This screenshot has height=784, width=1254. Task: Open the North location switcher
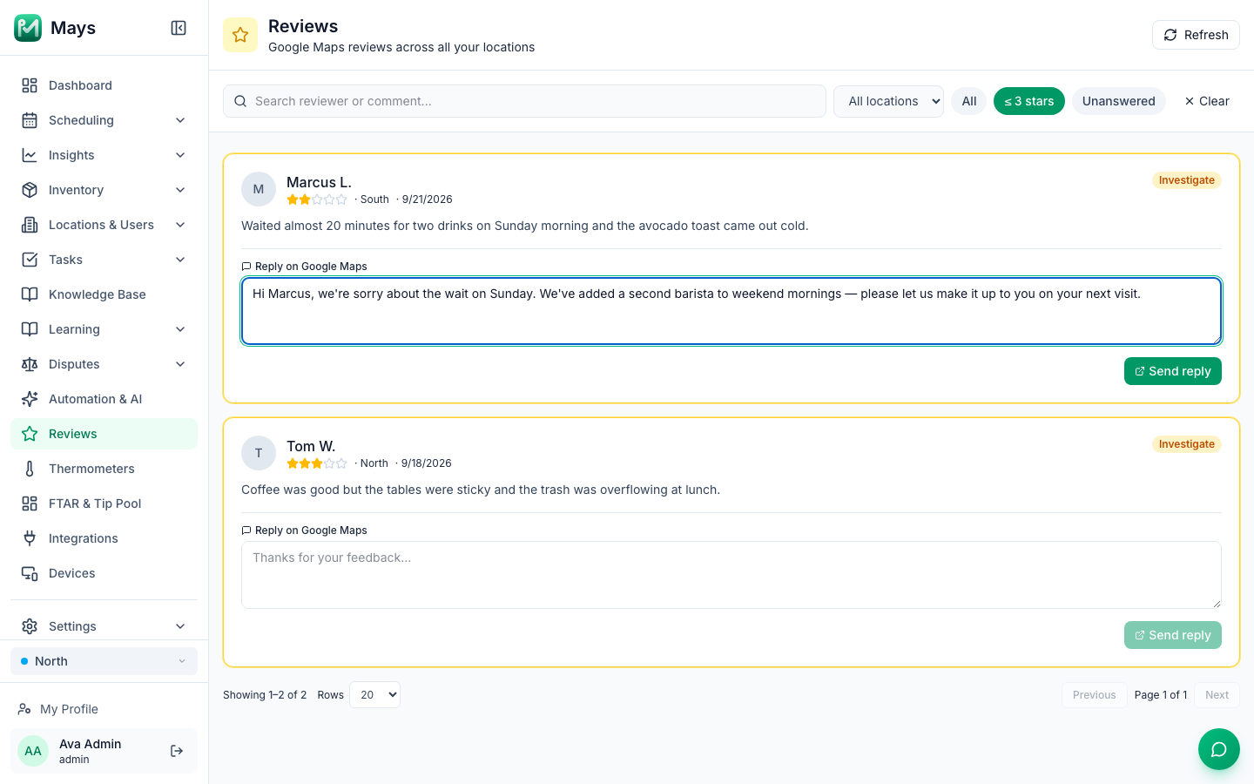click(x=104, y=661)
